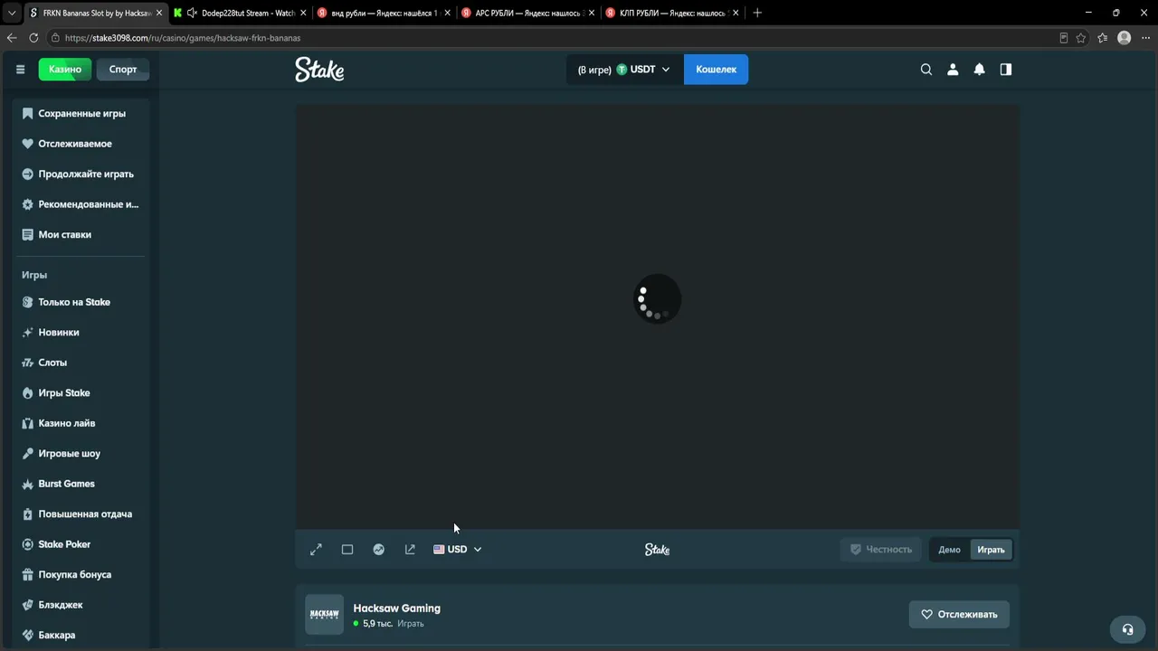Click the Отслеживать follow button
The width and height of the screenshot is (1158, 651).
pyautogui.click(x=959, y=615)
